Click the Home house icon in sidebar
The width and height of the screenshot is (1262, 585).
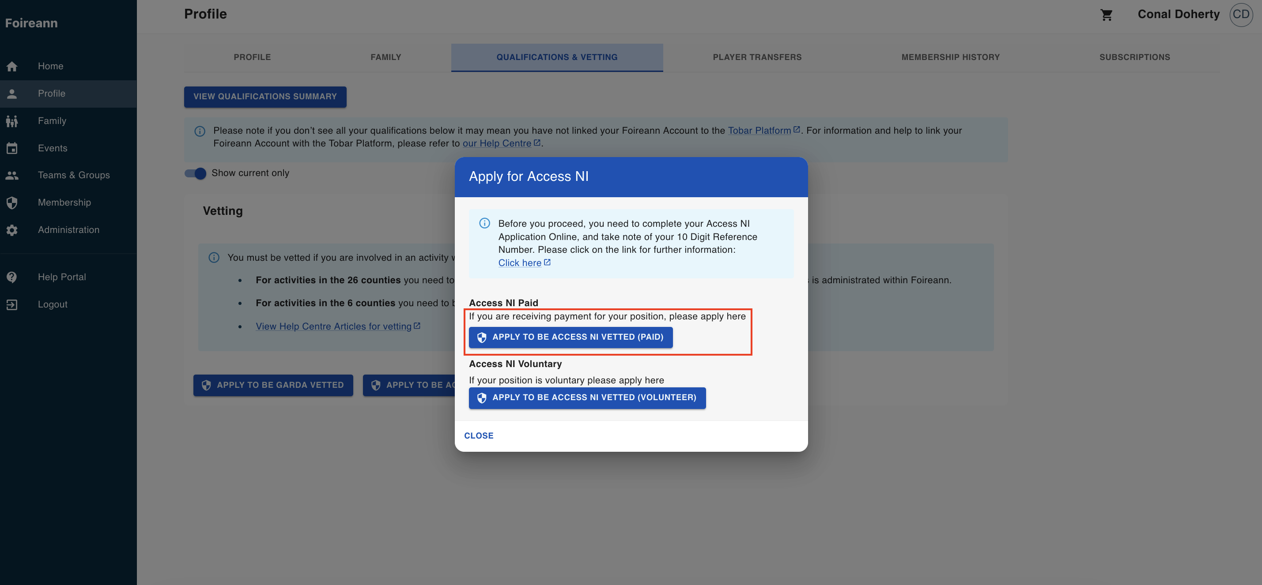12,66
